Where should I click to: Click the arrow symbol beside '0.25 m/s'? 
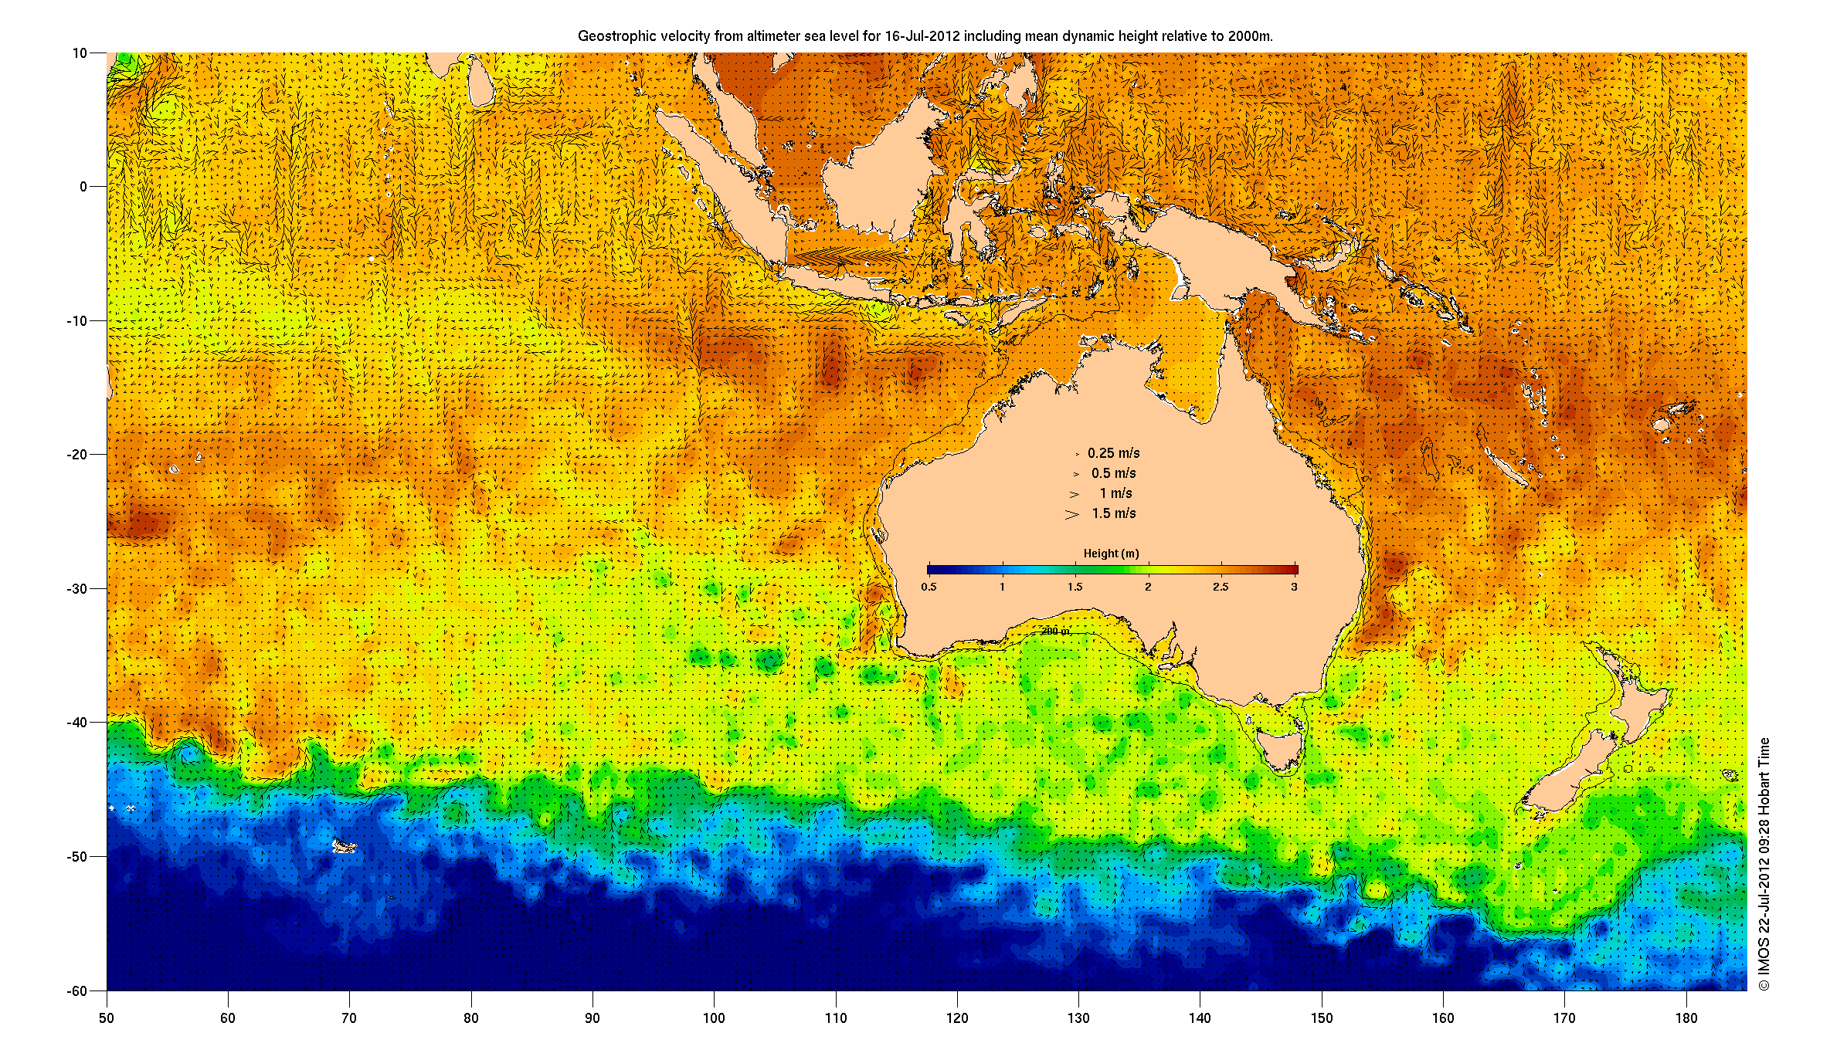1078,454
